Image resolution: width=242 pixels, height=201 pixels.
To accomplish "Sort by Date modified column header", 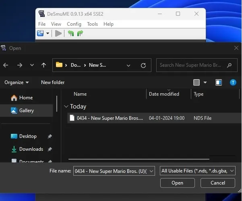I will coord(164,94).
